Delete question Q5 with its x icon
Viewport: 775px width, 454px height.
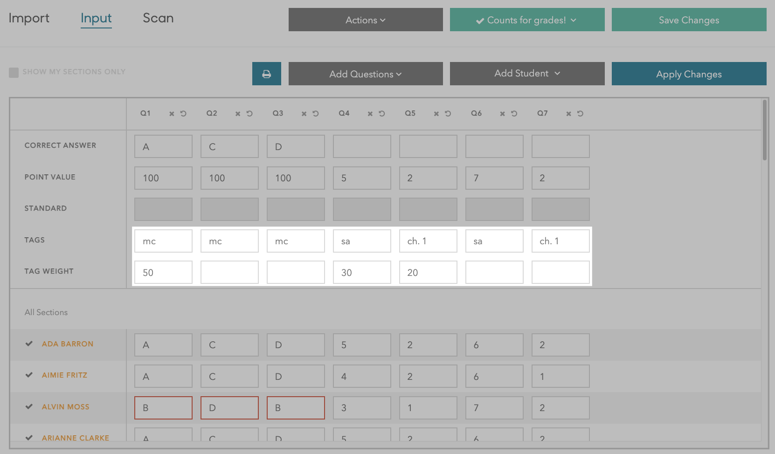coord(436,114)
